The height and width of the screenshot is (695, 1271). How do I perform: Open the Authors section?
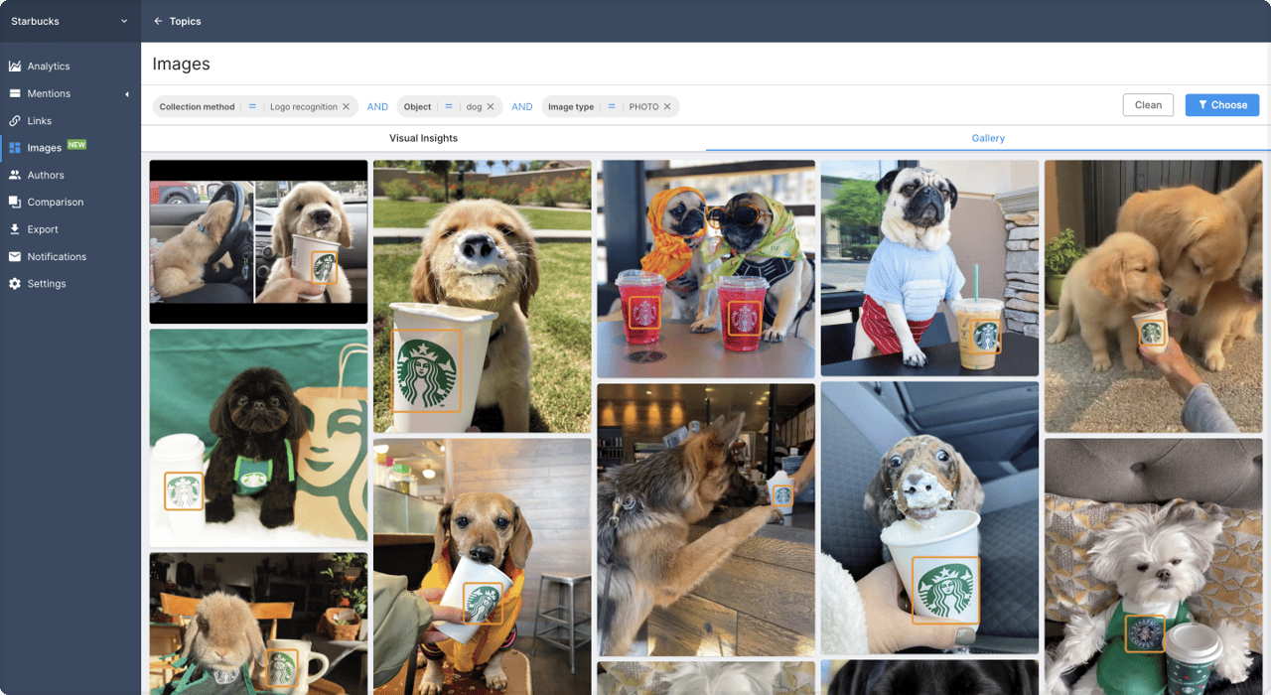pos(44,175)
